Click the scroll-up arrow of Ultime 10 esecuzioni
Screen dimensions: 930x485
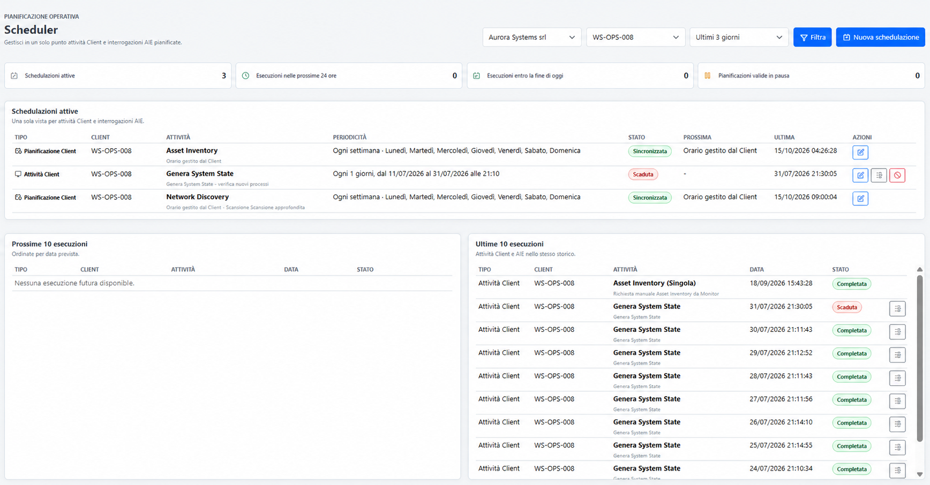coord(920,270)
